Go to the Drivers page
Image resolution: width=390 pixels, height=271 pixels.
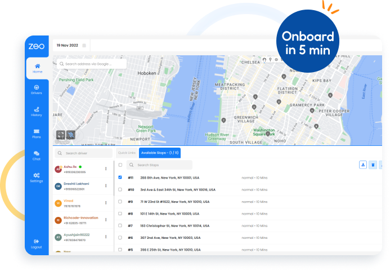(x=37, y=90)
